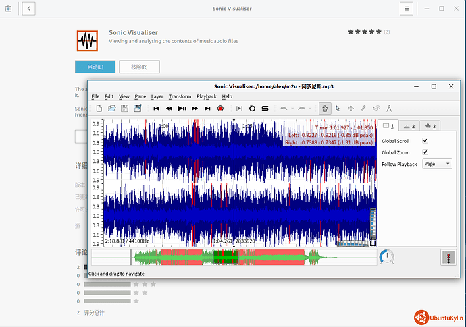Click the blue 启动 launch button
Screen dimensions: 466x327
coord(95,67)
